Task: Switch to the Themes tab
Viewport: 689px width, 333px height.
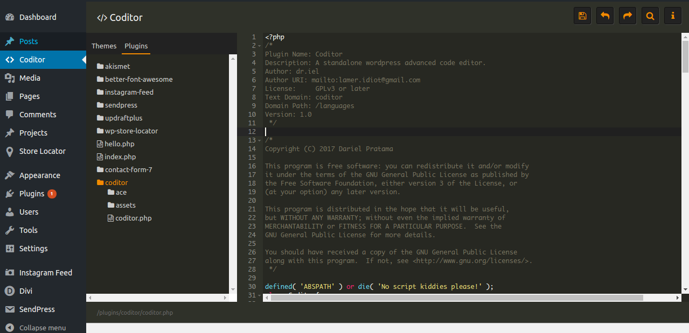Action: tap(104, 46)
